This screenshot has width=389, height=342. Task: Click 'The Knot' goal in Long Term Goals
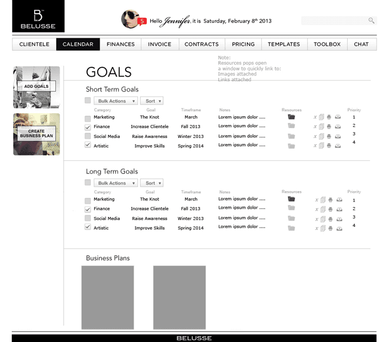[150, 199]
